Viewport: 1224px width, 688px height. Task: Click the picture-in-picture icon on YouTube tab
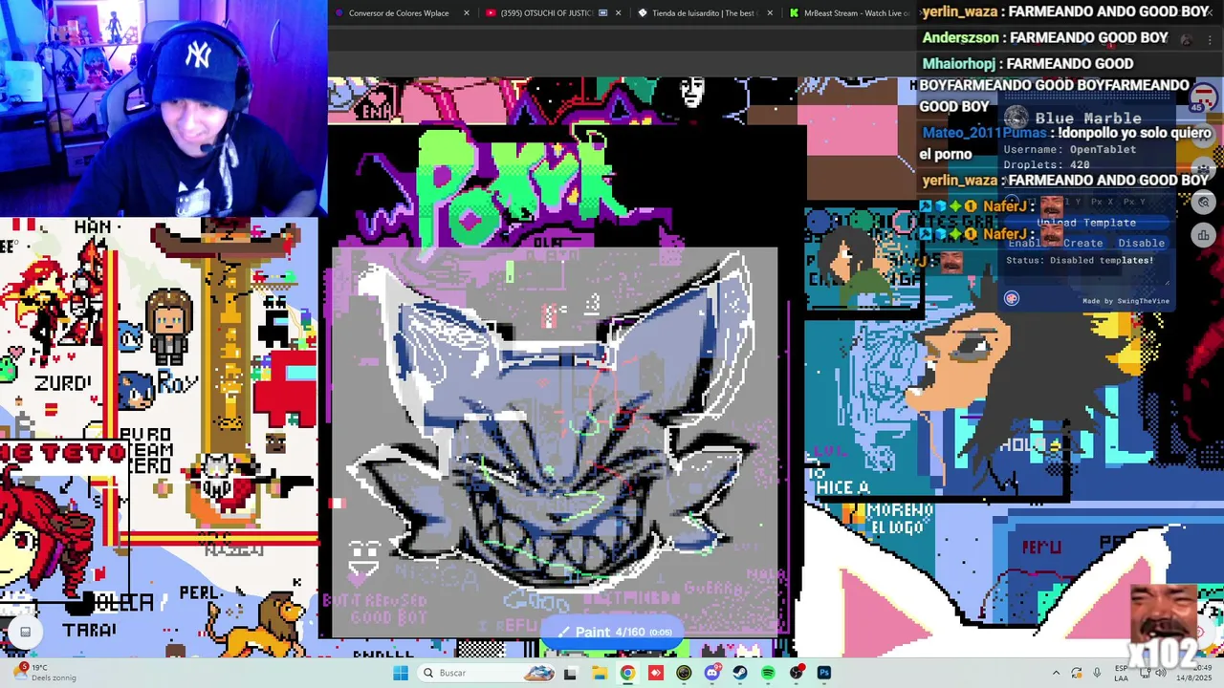[602, 13]
